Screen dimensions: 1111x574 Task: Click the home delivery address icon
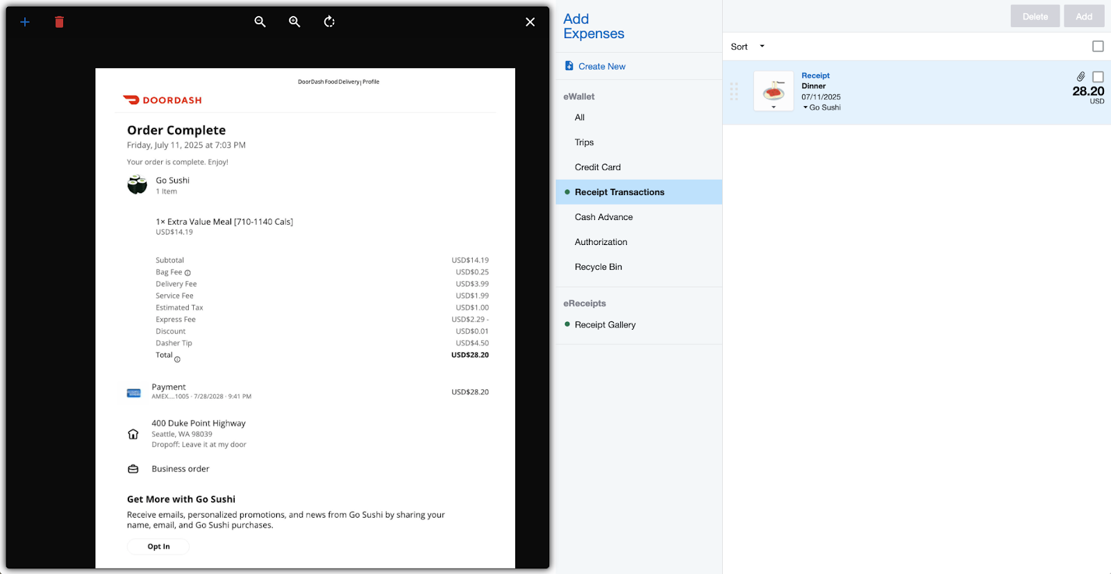[x=133, y=434]
